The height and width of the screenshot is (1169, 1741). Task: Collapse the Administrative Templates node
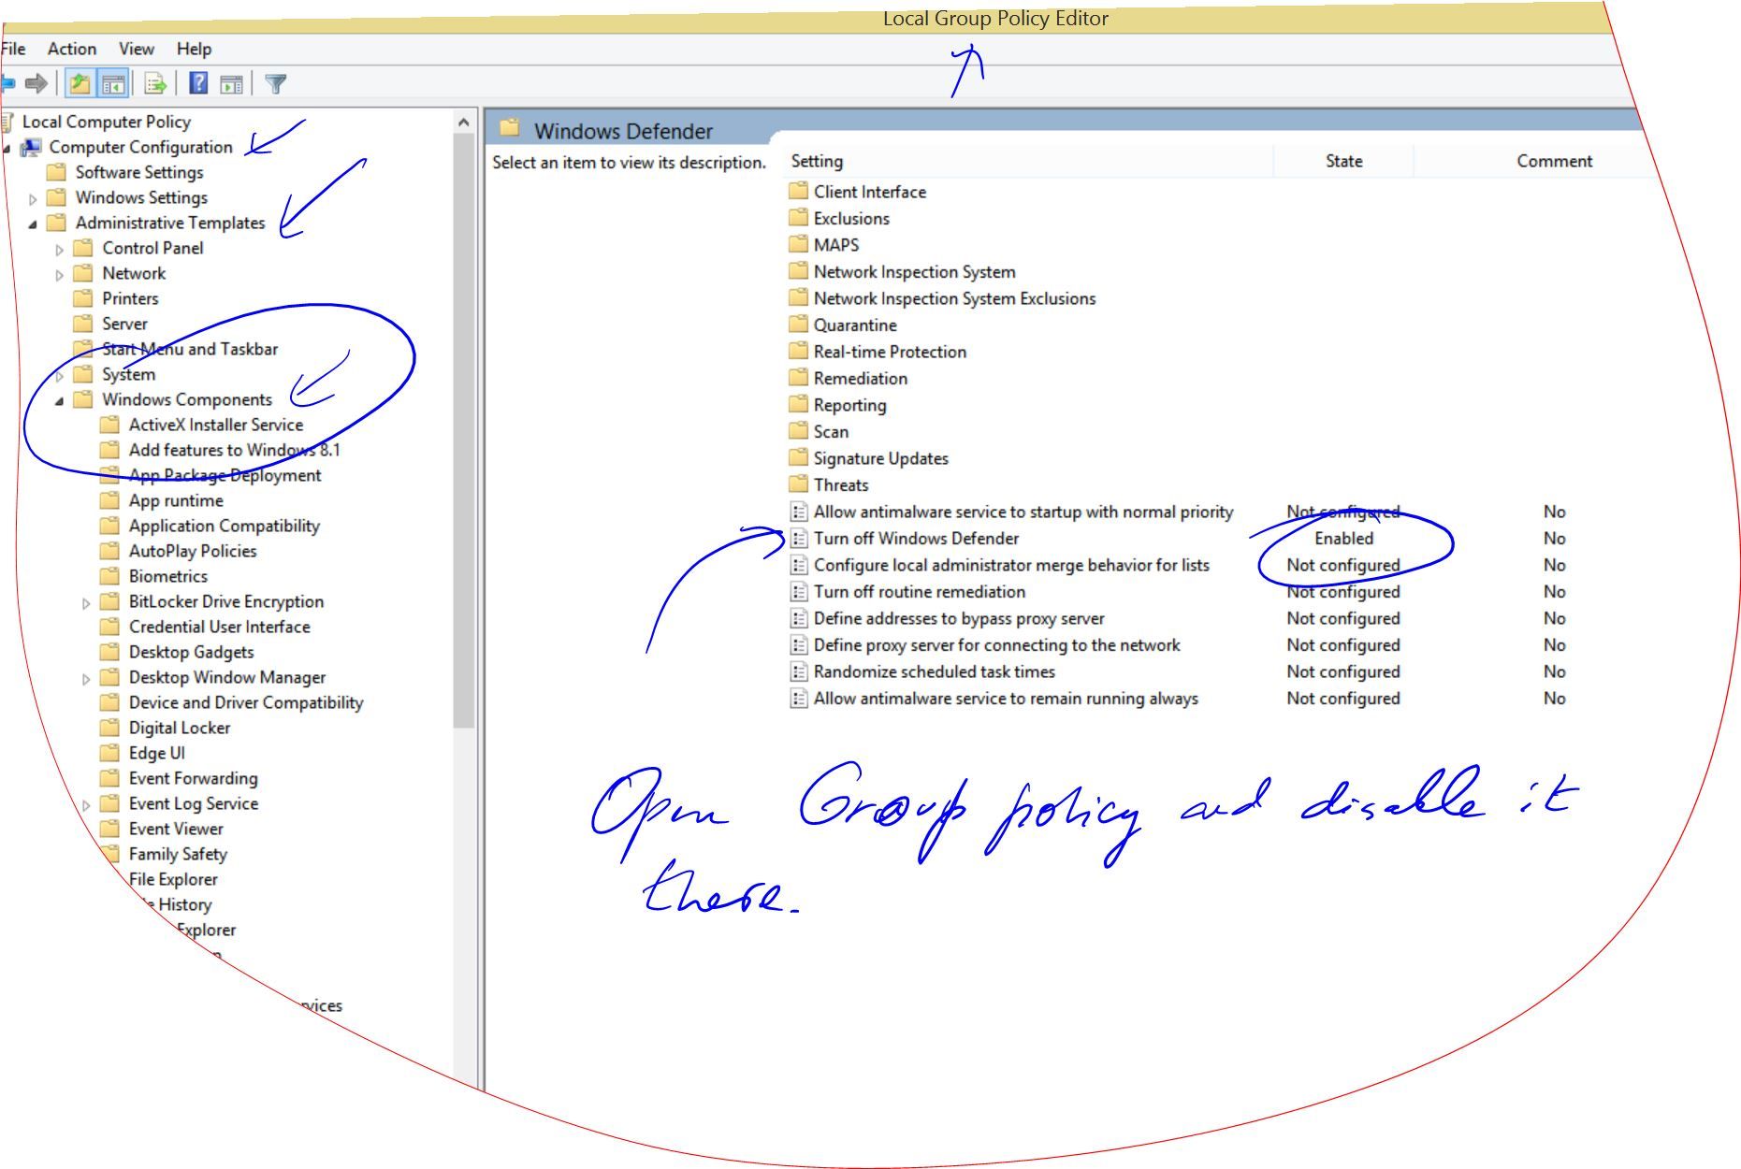tap(33, 224)
